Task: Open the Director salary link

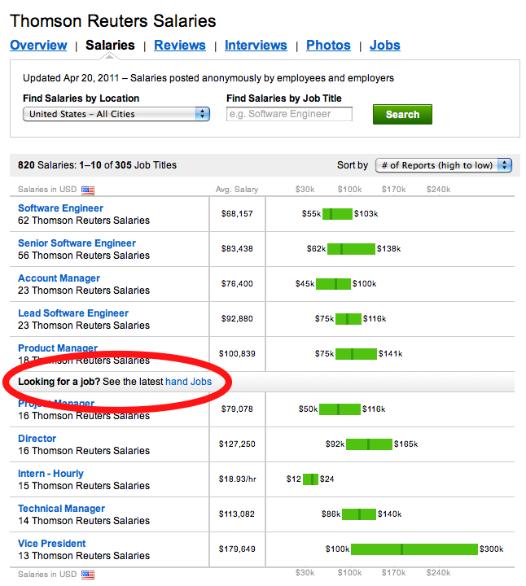Action: [37, 439]
